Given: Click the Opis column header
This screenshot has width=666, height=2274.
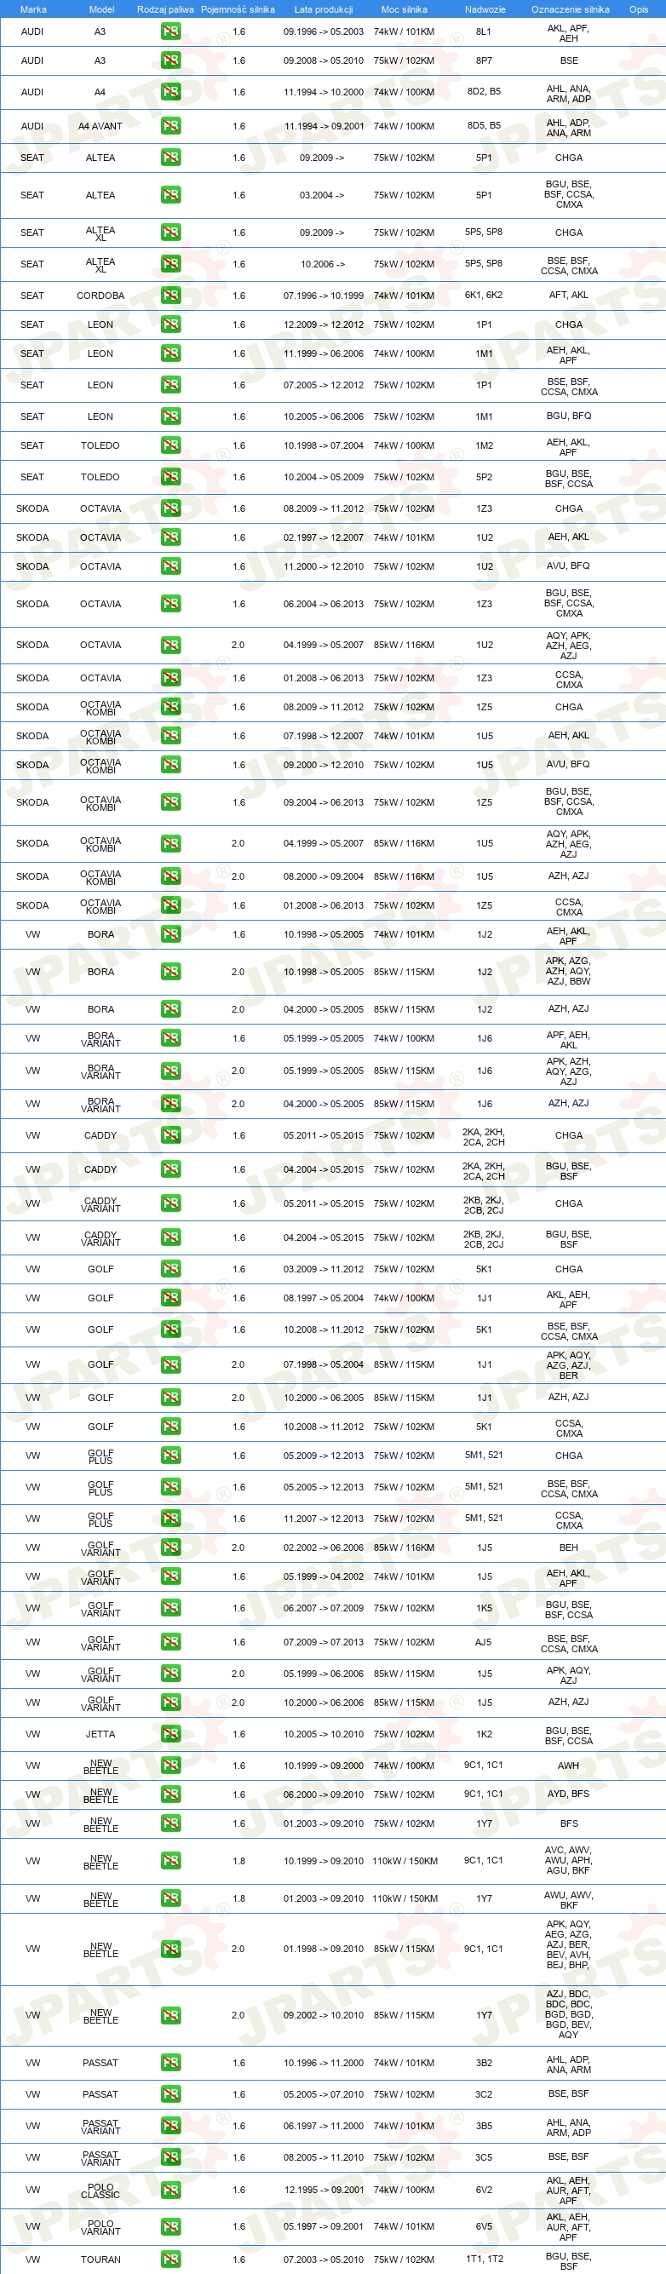Looking at the screenshot, I should 639,9.
